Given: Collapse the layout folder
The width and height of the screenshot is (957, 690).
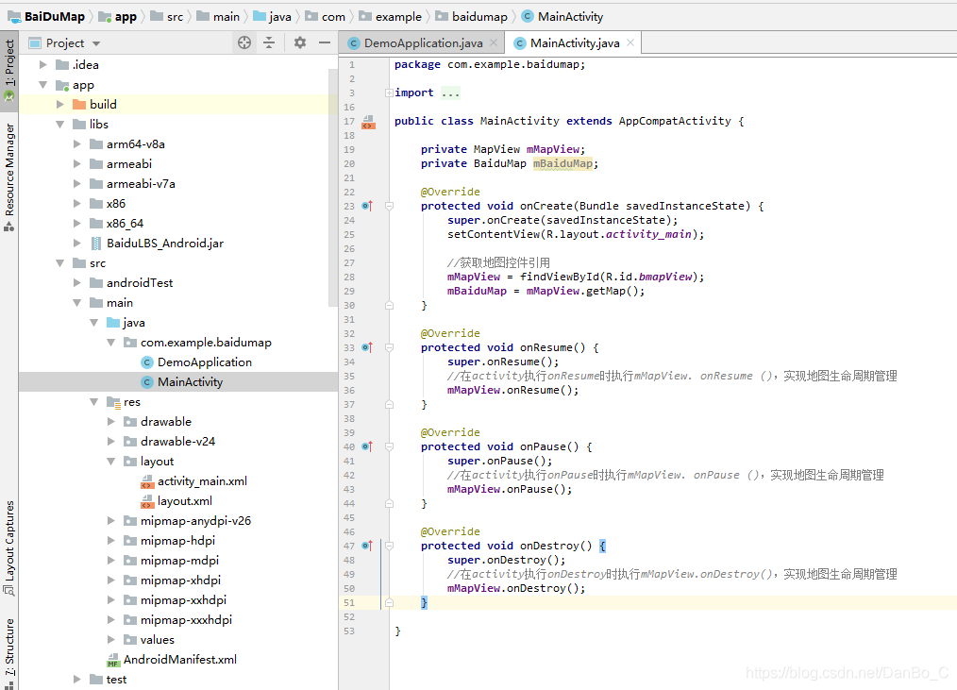Looking at the screenshot, I should pyautogui.click(x=111, y=461).
